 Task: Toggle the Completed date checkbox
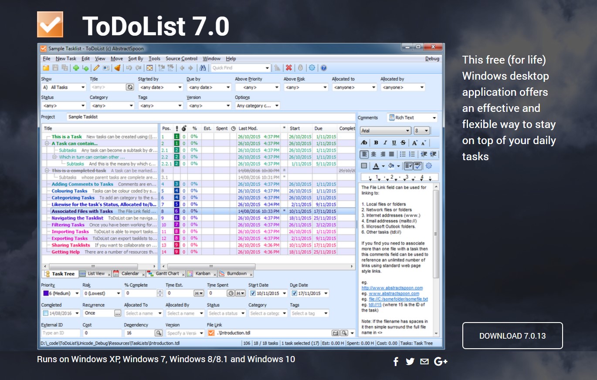45,313
